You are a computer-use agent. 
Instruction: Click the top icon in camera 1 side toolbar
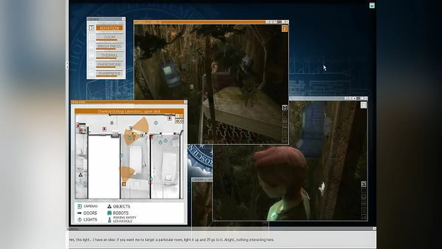[x=364, y=184]
